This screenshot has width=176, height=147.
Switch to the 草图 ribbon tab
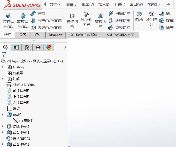pos(23,35)
